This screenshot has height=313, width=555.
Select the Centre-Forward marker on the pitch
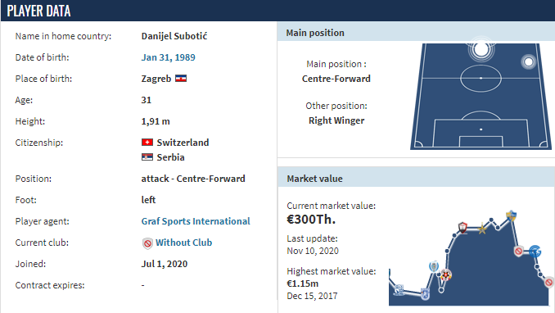(x=481, y=49)
